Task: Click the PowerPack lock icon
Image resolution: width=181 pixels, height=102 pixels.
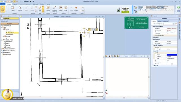Action: coord(118,10)
